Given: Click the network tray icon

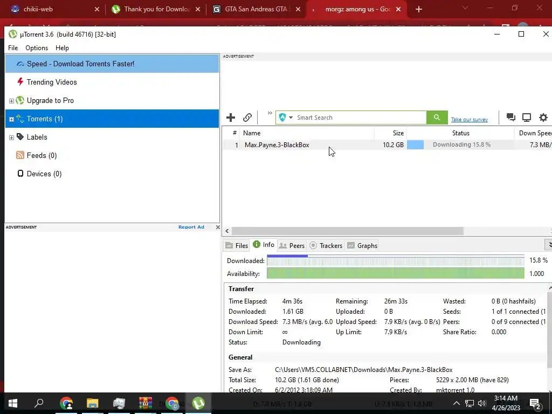Looking at the screenshot, I should click(470, 403).
